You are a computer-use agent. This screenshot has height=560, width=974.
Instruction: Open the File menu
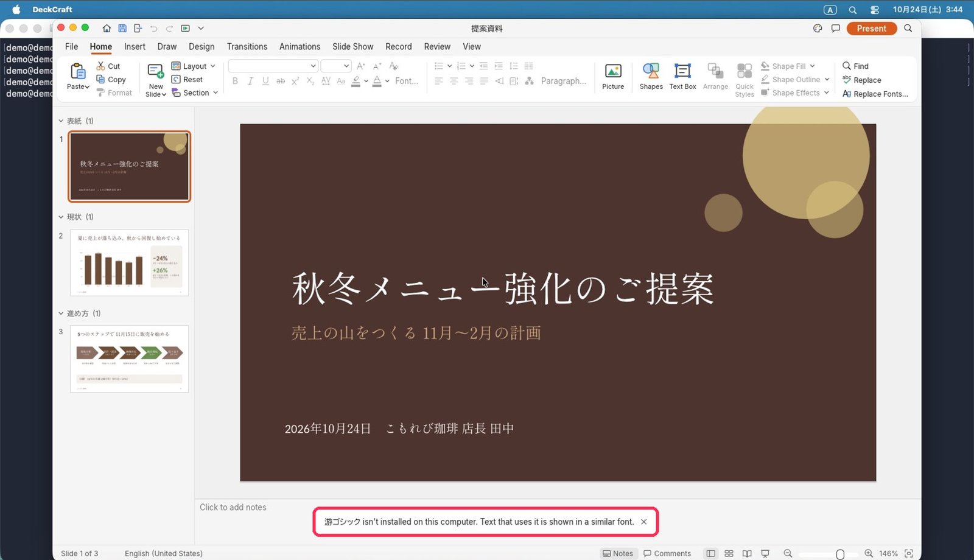[71, 46]
